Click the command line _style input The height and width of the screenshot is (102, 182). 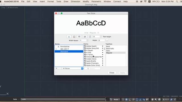63,99
